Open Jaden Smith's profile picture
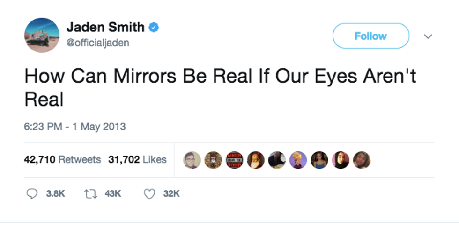The width and height of the screenshot is (459, 228). [42, 35]
